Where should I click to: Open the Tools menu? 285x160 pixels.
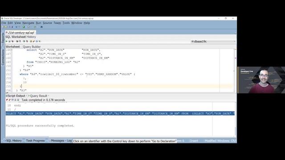coord(66,23)
